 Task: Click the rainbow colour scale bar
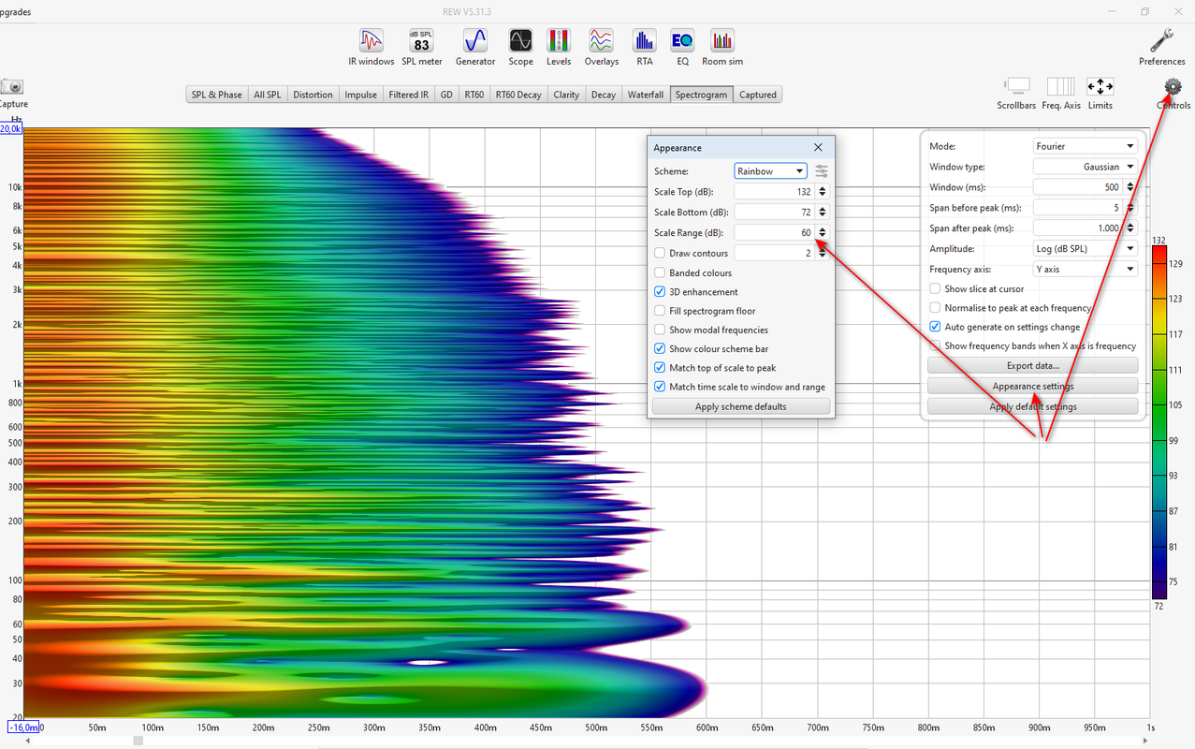point(1159,421)
